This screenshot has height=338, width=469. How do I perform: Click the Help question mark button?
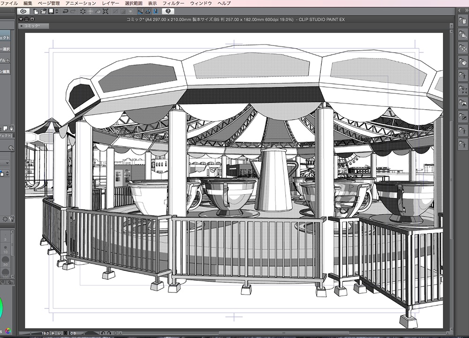point(168,11)
